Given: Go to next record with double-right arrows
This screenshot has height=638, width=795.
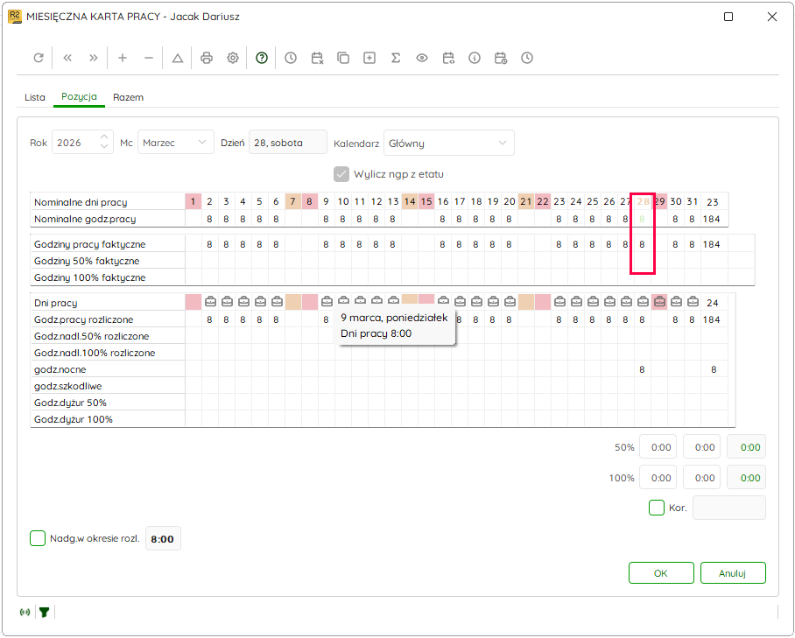Looking at the screenshot, I should 94,58.
